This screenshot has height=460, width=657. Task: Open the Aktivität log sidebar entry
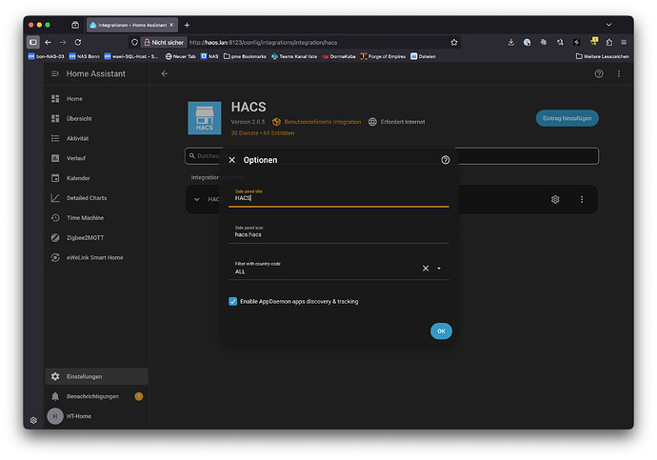click(96, 138)
